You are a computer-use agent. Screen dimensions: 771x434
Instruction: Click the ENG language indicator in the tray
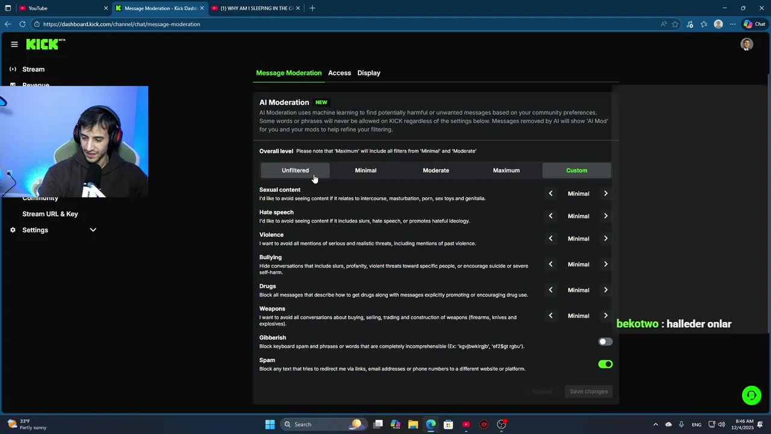point(696,425)
